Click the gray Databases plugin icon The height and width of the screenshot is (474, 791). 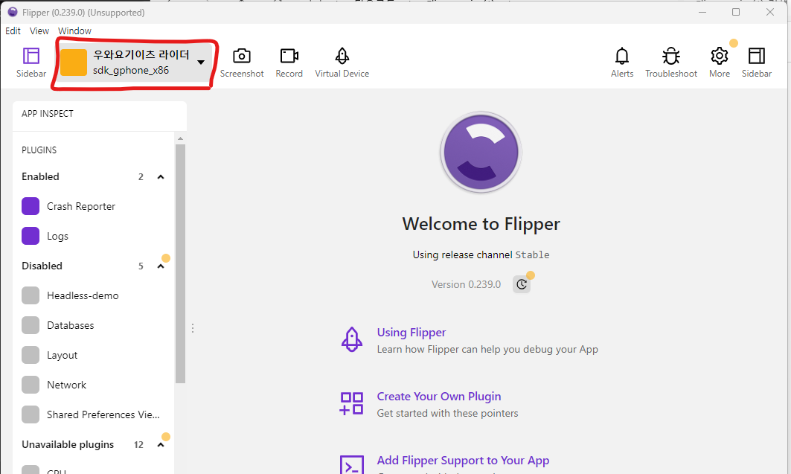point(31,325)
